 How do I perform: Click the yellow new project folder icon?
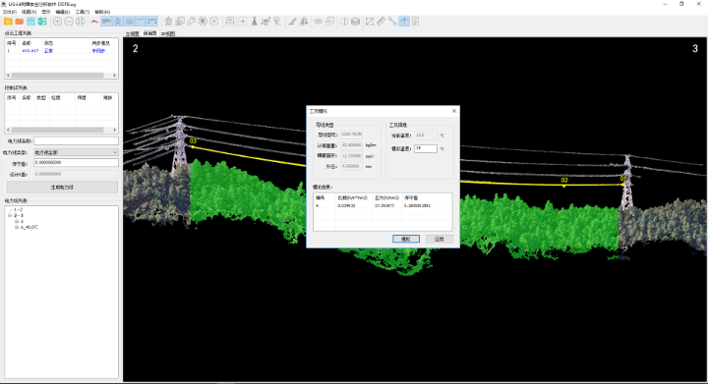8,22
